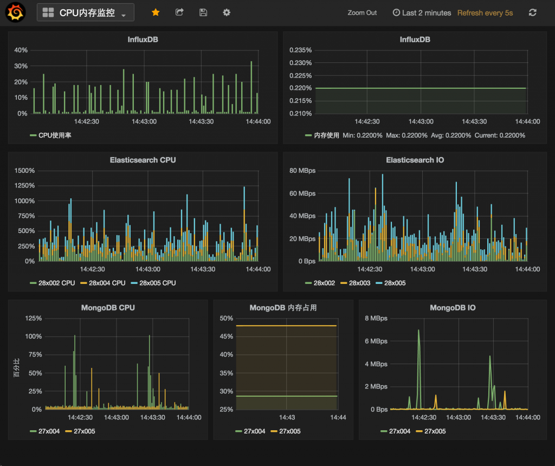Click the 28x005 peak in Elasticsearch CPU graph
Viewport: 555px width, 466px height.
pyautogui.click(x=244, y=190)
